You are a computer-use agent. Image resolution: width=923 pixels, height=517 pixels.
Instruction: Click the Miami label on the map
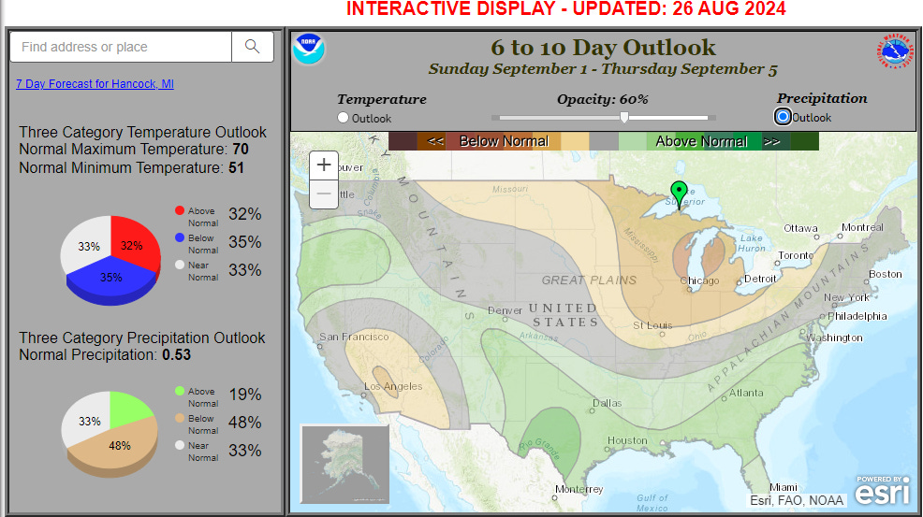[x=784, y=487]
